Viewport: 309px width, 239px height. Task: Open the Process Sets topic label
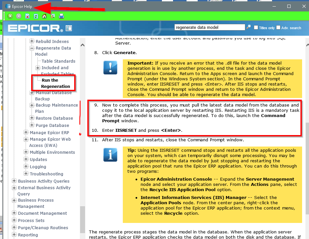tap(31, 221)
